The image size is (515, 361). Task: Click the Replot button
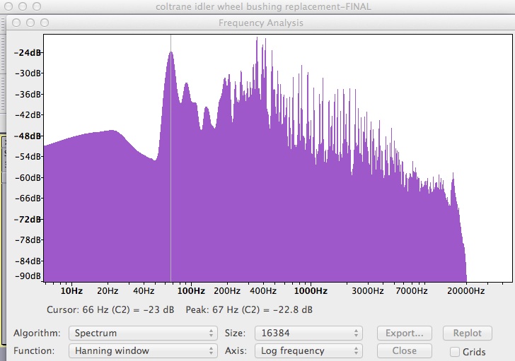468,333
